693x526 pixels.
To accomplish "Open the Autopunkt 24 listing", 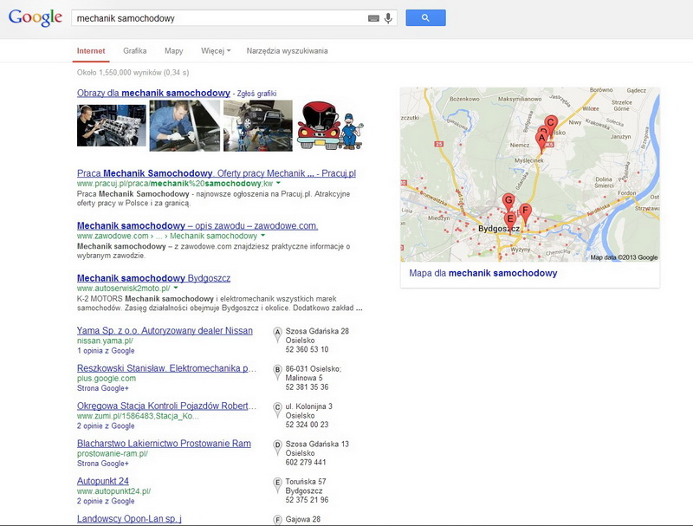I will 103,481.
